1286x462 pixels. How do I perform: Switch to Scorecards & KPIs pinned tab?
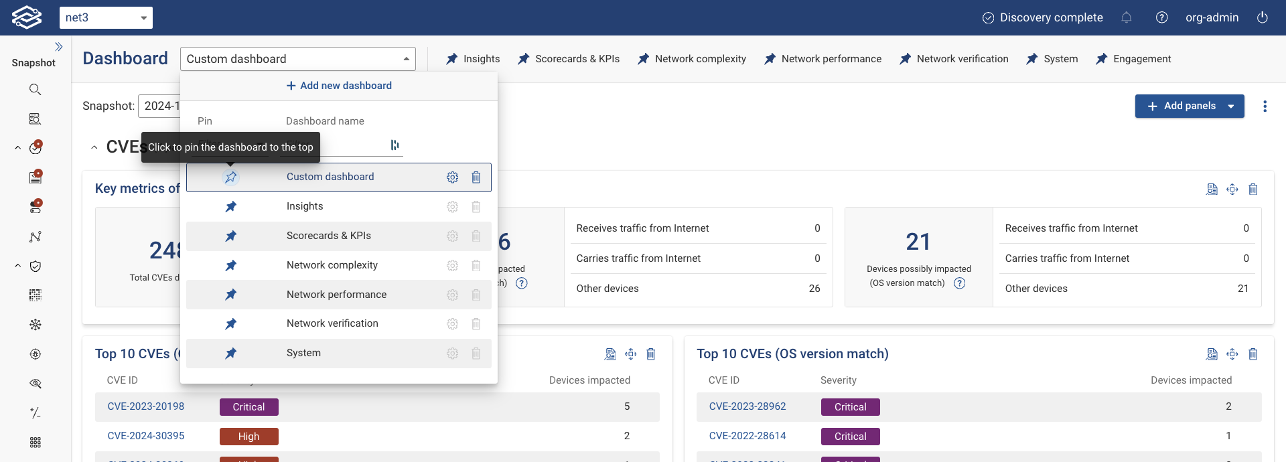[x=569, y=59]
